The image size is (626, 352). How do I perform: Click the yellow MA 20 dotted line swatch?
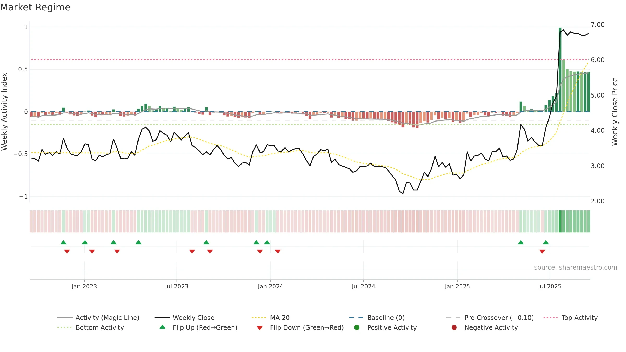click(x=259, y=318)
